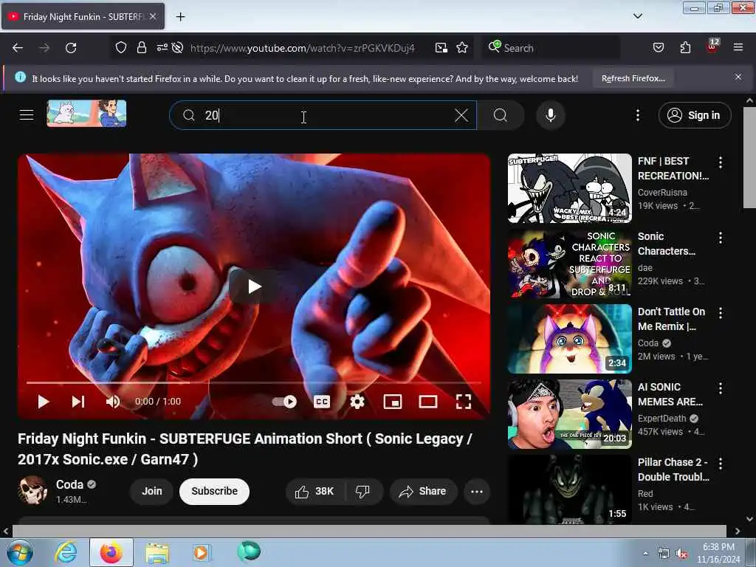Screen dimensions: 756x567
Task: Open the Firefox Extensions puzzle icon
Action: pos(685,47)
